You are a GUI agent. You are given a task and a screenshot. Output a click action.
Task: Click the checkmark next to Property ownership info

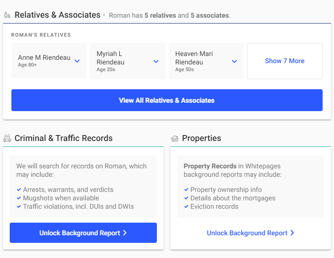coord(186,189)
